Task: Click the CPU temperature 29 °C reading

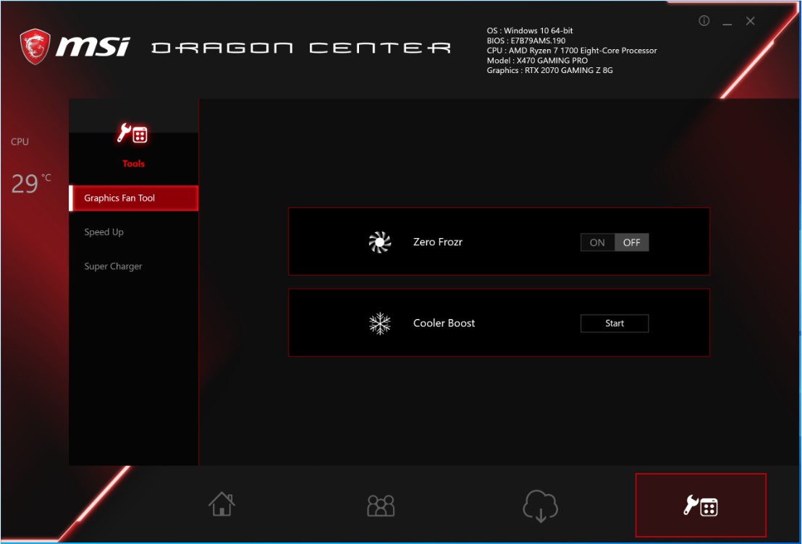Action: pyautogui.click(x=30, y=183)
